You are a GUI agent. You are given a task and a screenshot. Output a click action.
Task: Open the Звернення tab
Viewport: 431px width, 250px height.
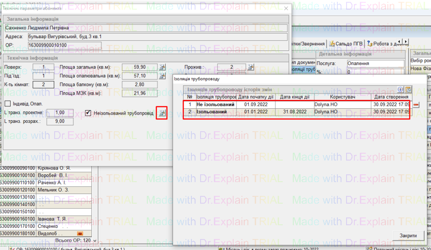[308, 44]
